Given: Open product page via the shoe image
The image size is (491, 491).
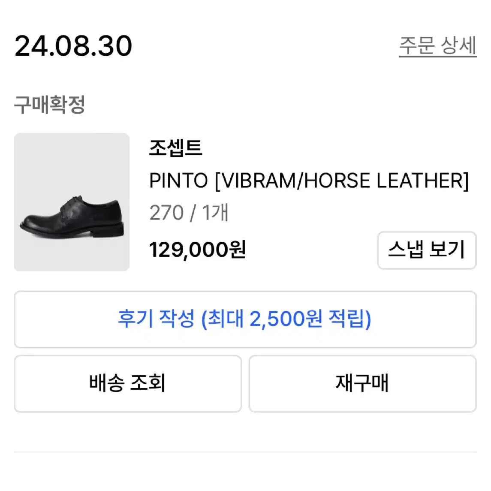Looking at the screenshot, I should [71, 202].
